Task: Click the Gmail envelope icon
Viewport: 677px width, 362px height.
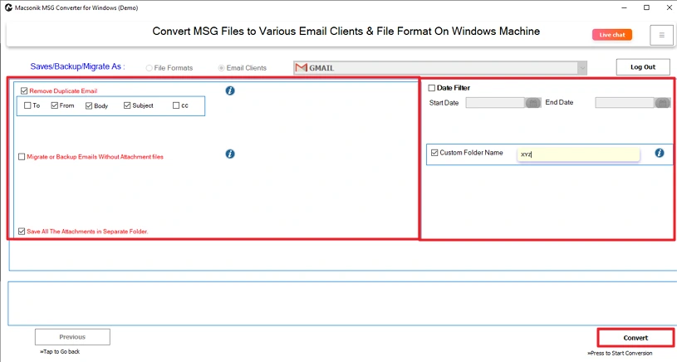Action: (x=301, y=68)
